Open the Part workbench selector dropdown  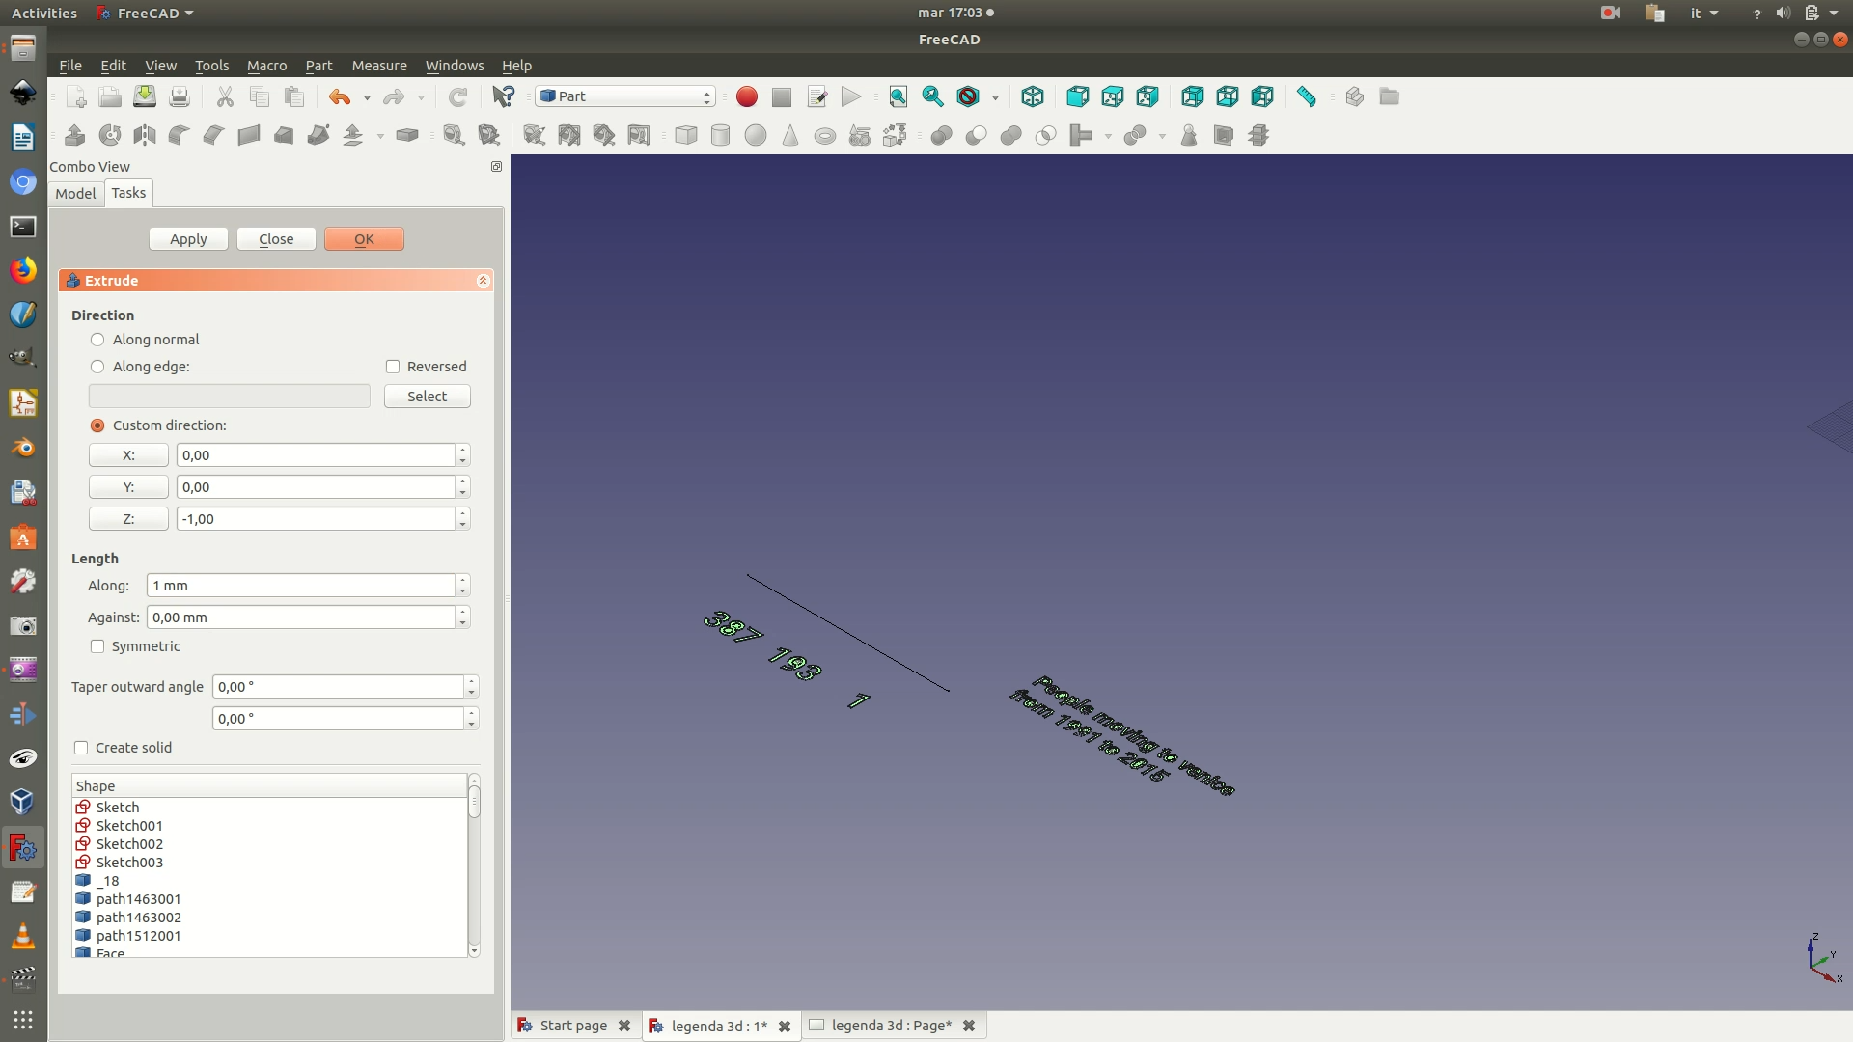625,96
